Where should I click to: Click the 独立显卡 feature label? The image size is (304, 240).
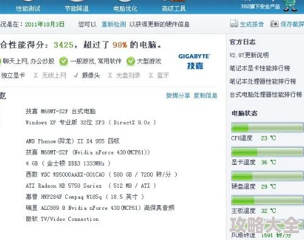point(13,76)
